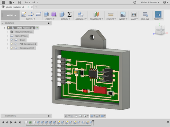The width and height of the screenshot is (170, 127).
Task: Collapse the BROWSER panel arrows
Action: pyautogui.click(x=2, y=23)
